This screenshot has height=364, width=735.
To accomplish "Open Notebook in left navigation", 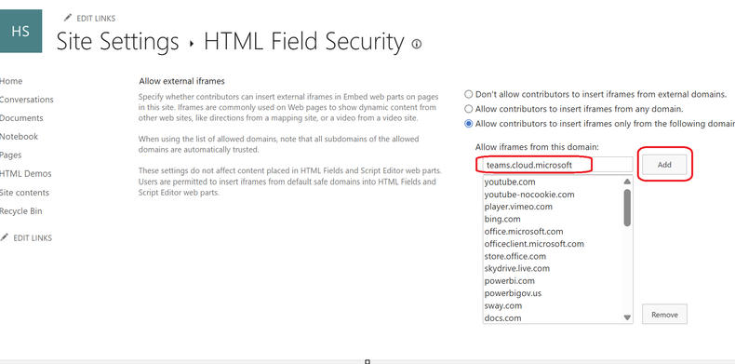I will (x=20, y=137).
